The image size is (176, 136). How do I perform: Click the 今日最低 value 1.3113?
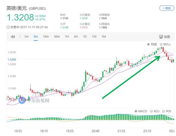(83, 27)
